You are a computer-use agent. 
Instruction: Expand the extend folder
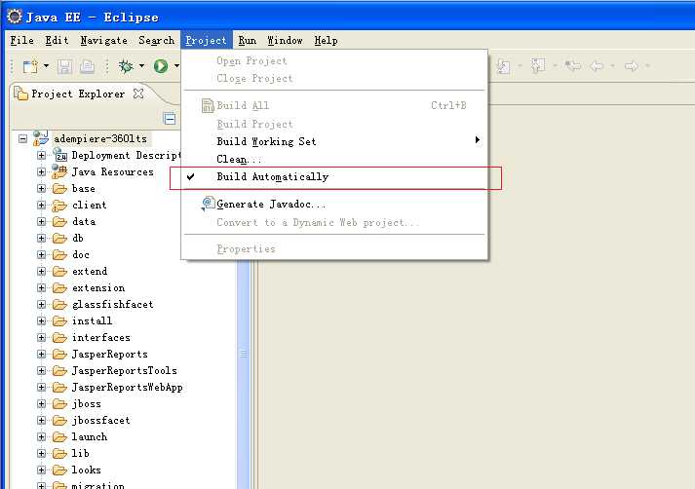coord(41,272)
